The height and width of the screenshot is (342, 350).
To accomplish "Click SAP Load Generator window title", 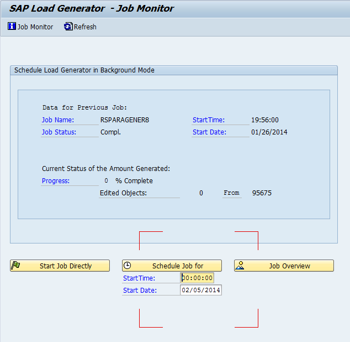I will [x=91, y=8].
